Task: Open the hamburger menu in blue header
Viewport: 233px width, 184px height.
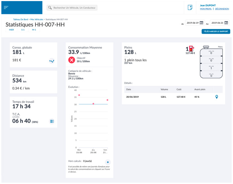Action: pos(6,7)
